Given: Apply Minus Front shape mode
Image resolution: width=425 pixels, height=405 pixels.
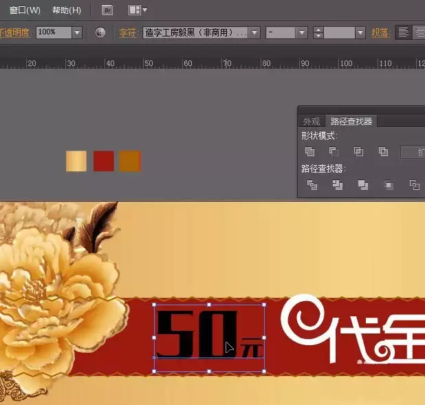Looking at the screenshot, I should pos(334,151).
